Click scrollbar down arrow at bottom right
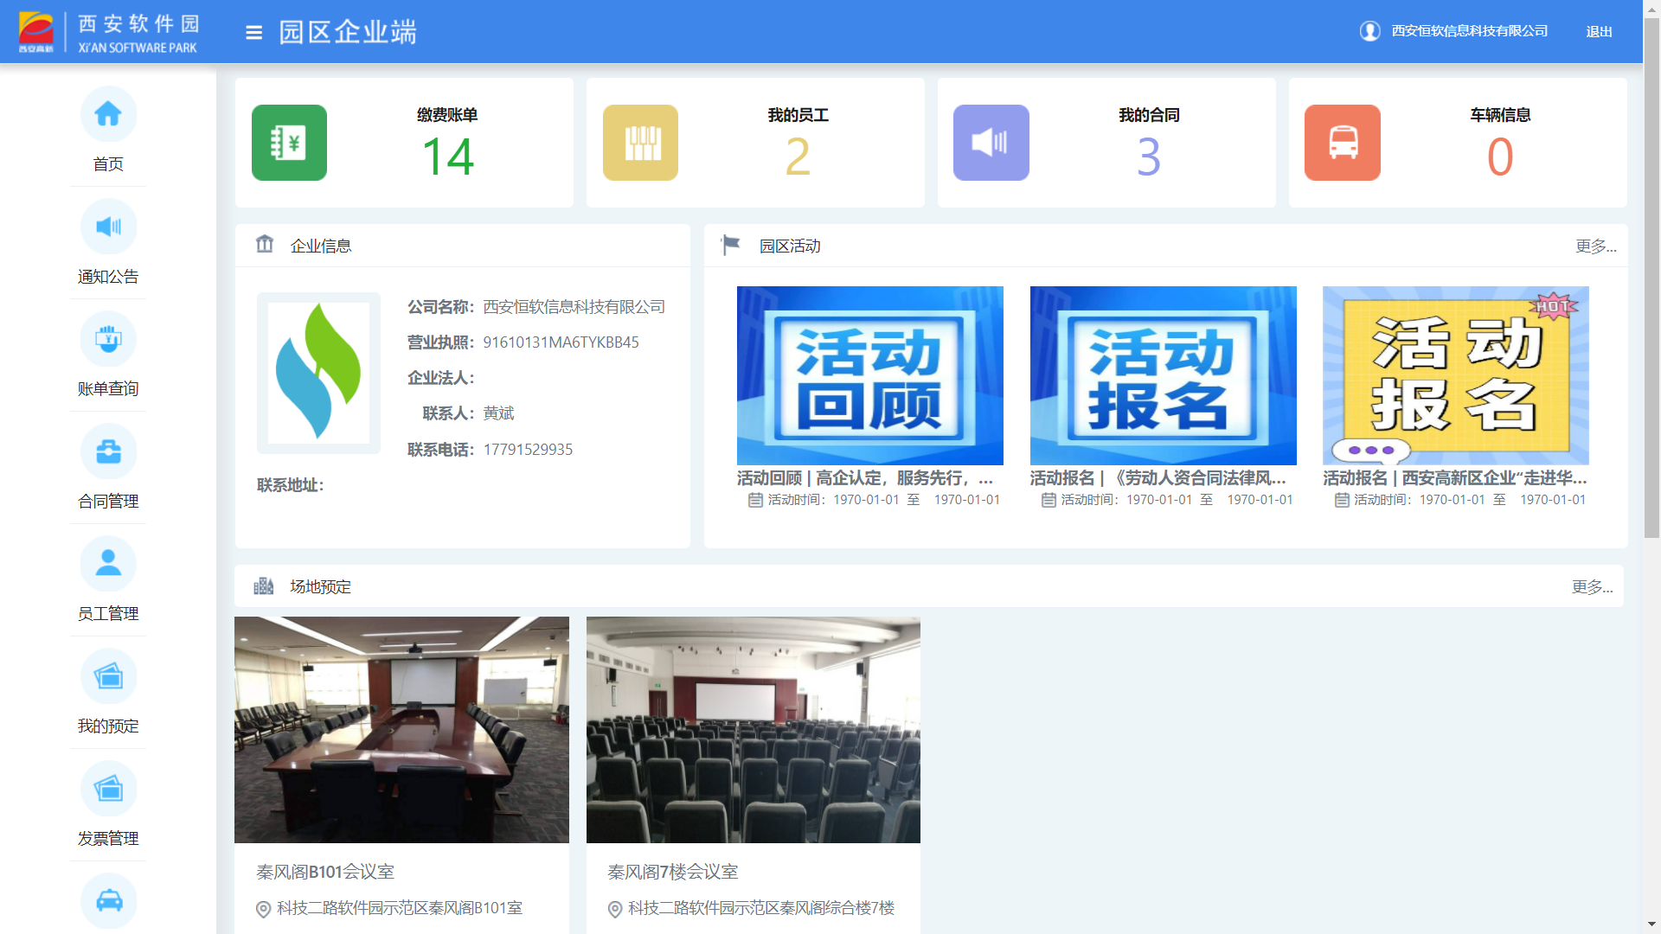Viewport: 1661px width, 934px height. 1651,925
